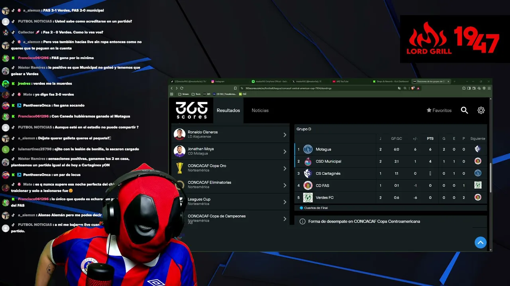This screenshot has width=510, height=286.
Task: Click CS Cartaginés' next-opponent crest
Action: [x=478, y=173]
